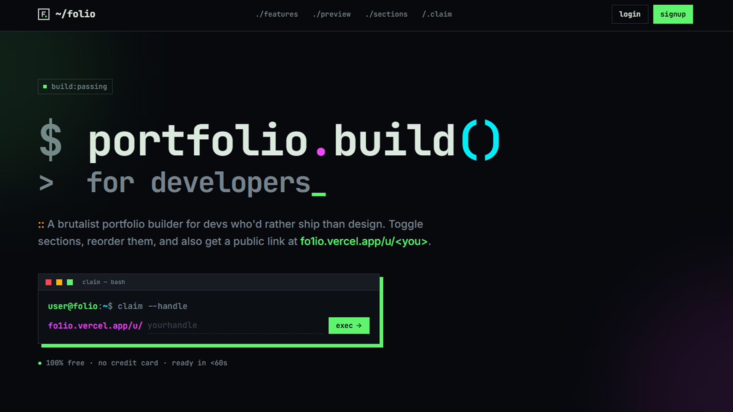Navigate to the ./sections nav item
This screenshot has width=733, height=412.
[386, 14]
